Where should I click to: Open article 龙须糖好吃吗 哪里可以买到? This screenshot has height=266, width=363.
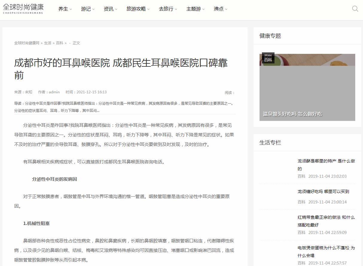pos(323,191)
